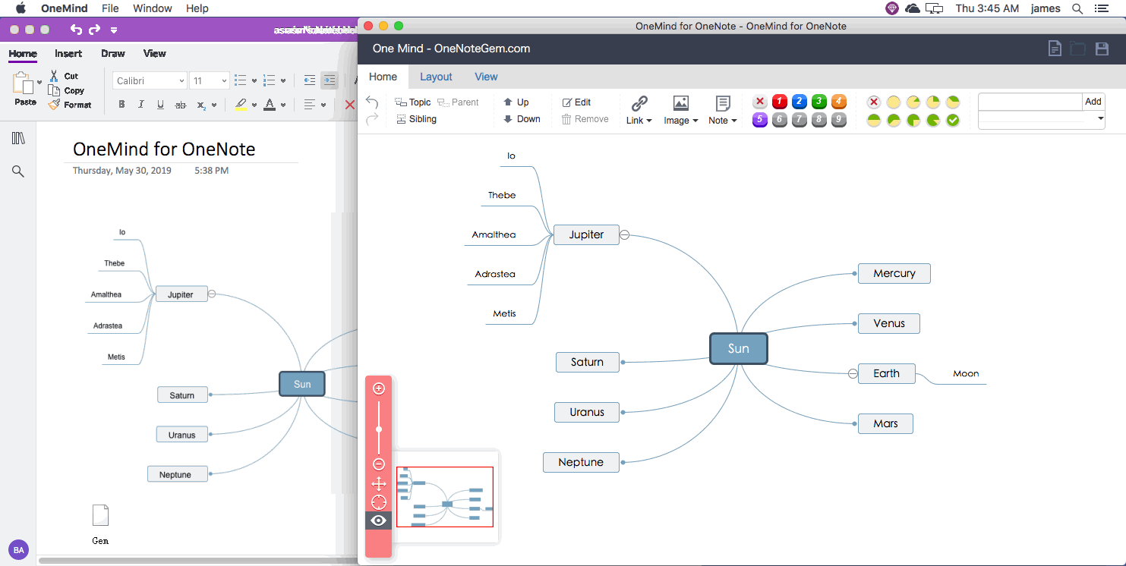1126x566 pixels.
Task: Click the yellow highlight color button
Action: (x=241, y=105)
